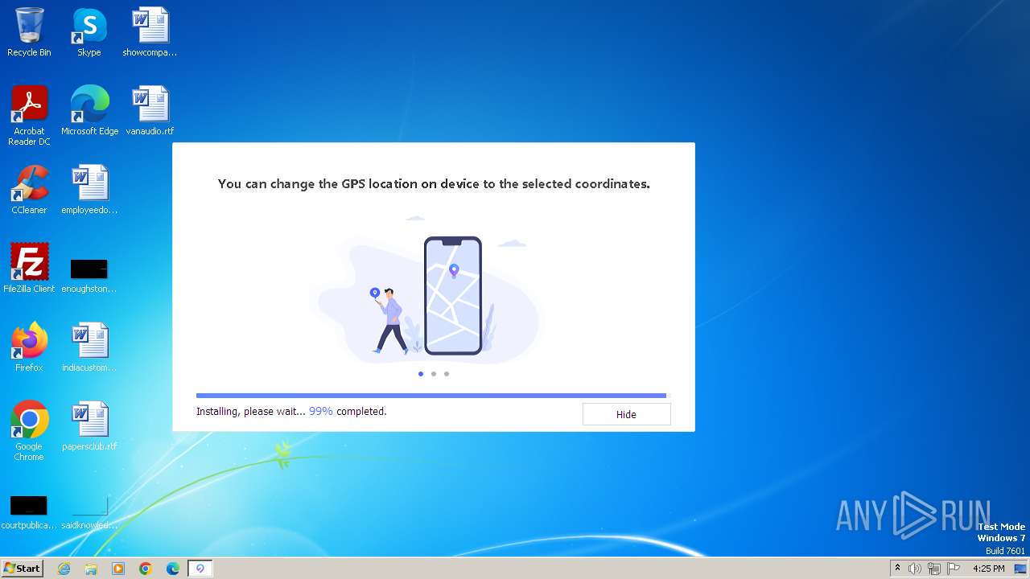Click the phone map illustration
Image resolution: width=1030 pixels, height=579 pixels.
[453, 296]
